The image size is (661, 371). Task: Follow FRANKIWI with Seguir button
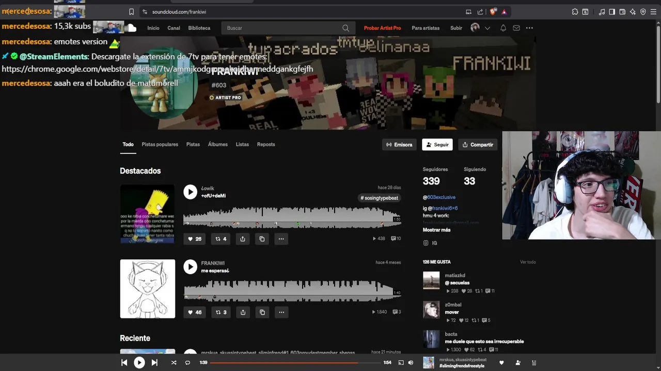437,145
